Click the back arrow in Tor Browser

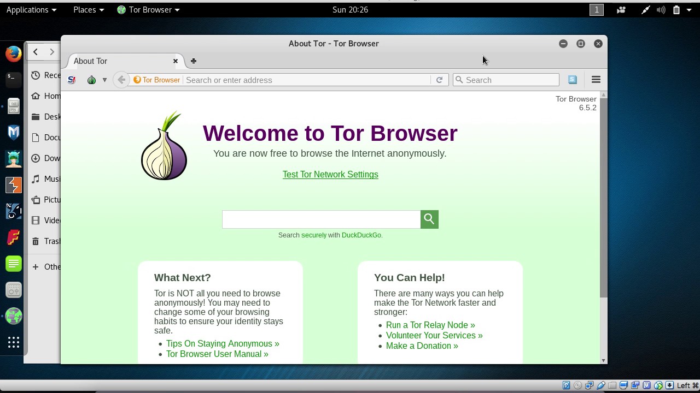[121, 80]
